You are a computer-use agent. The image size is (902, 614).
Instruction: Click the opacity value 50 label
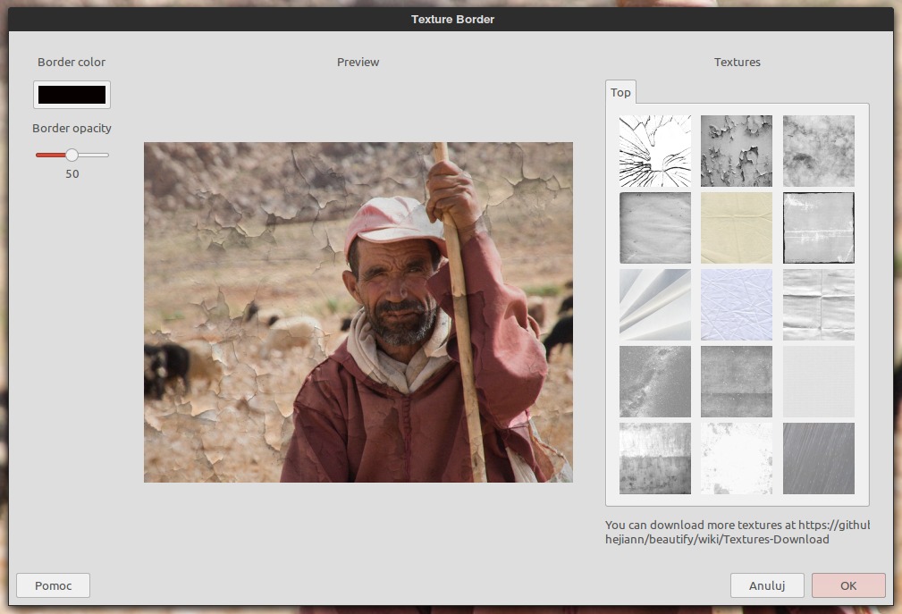(72, 173)
